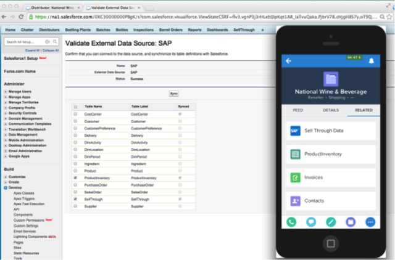
Task: Click the Sync button
Action: coord(173,94)
